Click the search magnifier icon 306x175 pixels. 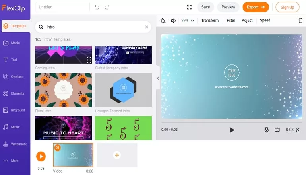(x=41, y=27)
